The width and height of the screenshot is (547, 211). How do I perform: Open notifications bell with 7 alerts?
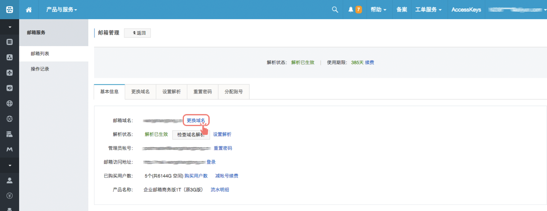(354, 10)
